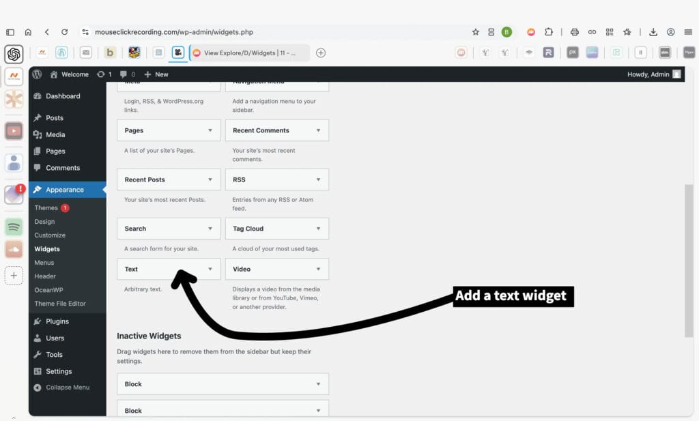This screenshot has width=699, height=421.
Task: Expand the Tag Cloud widget arrow
Action: 318,229
